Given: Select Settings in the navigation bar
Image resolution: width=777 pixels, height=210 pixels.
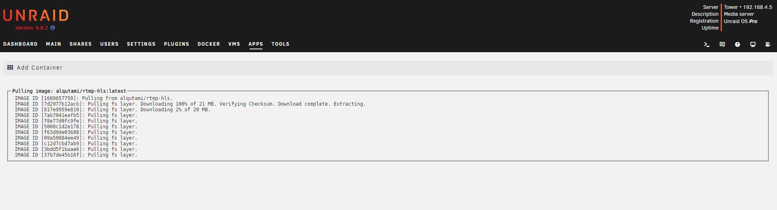Looking at the screenshot, I should (141, 44).
